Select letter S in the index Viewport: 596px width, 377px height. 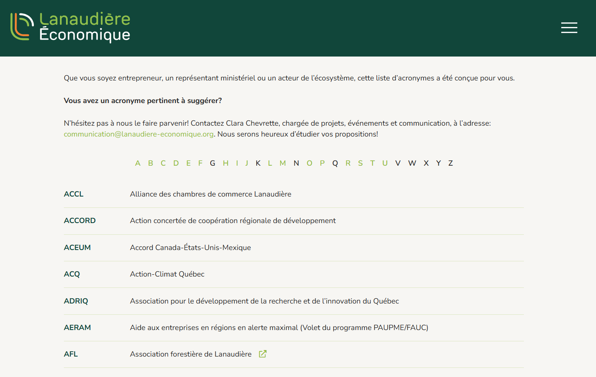point(360,163)
